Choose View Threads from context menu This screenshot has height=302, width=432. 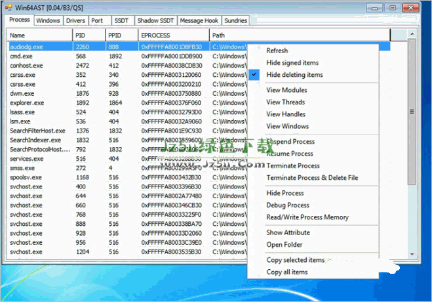pyautogui.click(x=313, y=102)
